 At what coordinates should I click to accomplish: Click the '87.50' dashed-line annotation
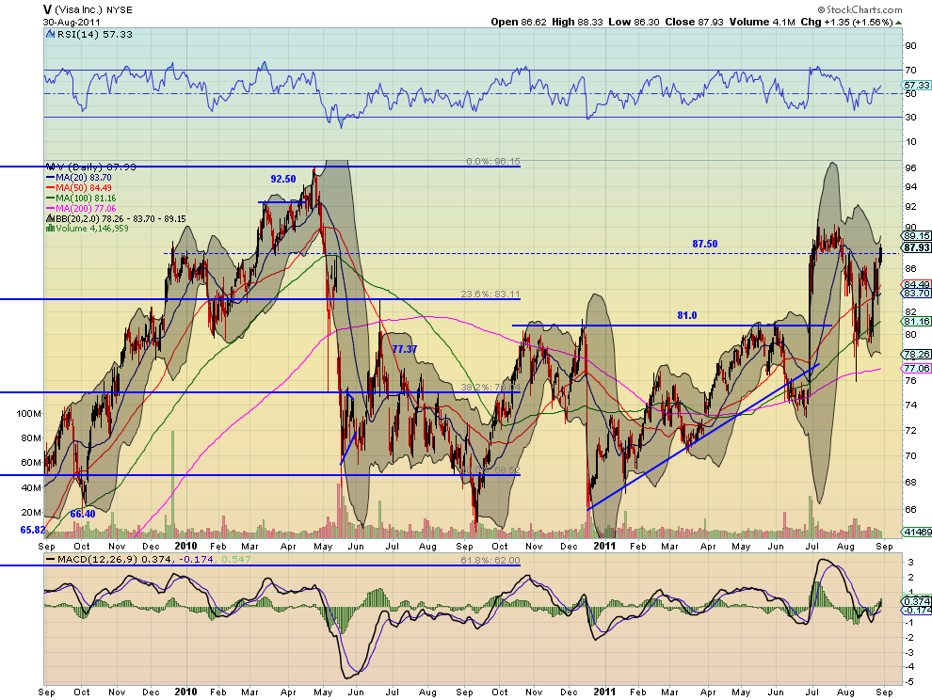705,244
